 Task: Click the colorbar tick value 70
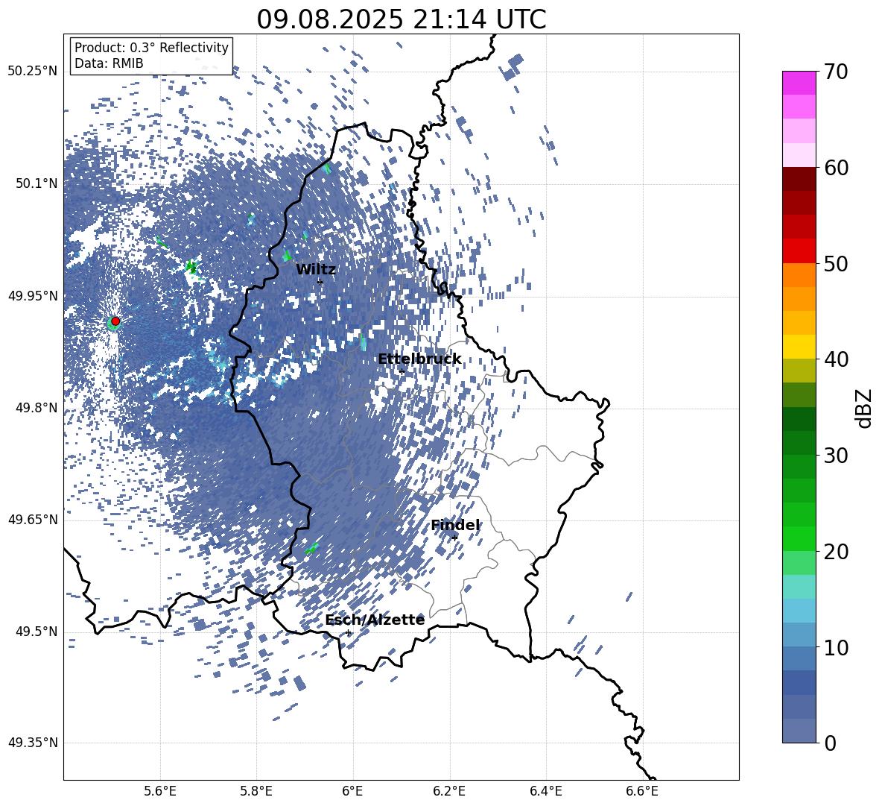tap(836, 72)
